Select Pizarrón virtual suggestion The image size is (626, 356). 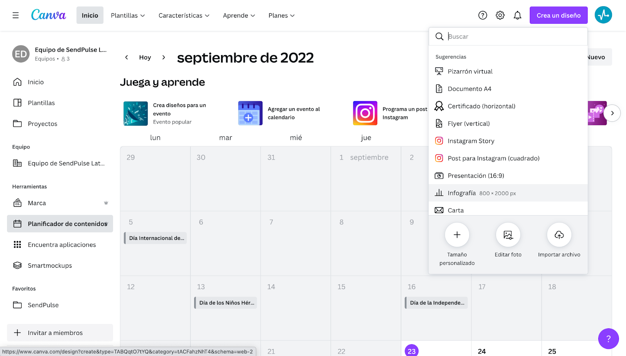click(508, 72)
